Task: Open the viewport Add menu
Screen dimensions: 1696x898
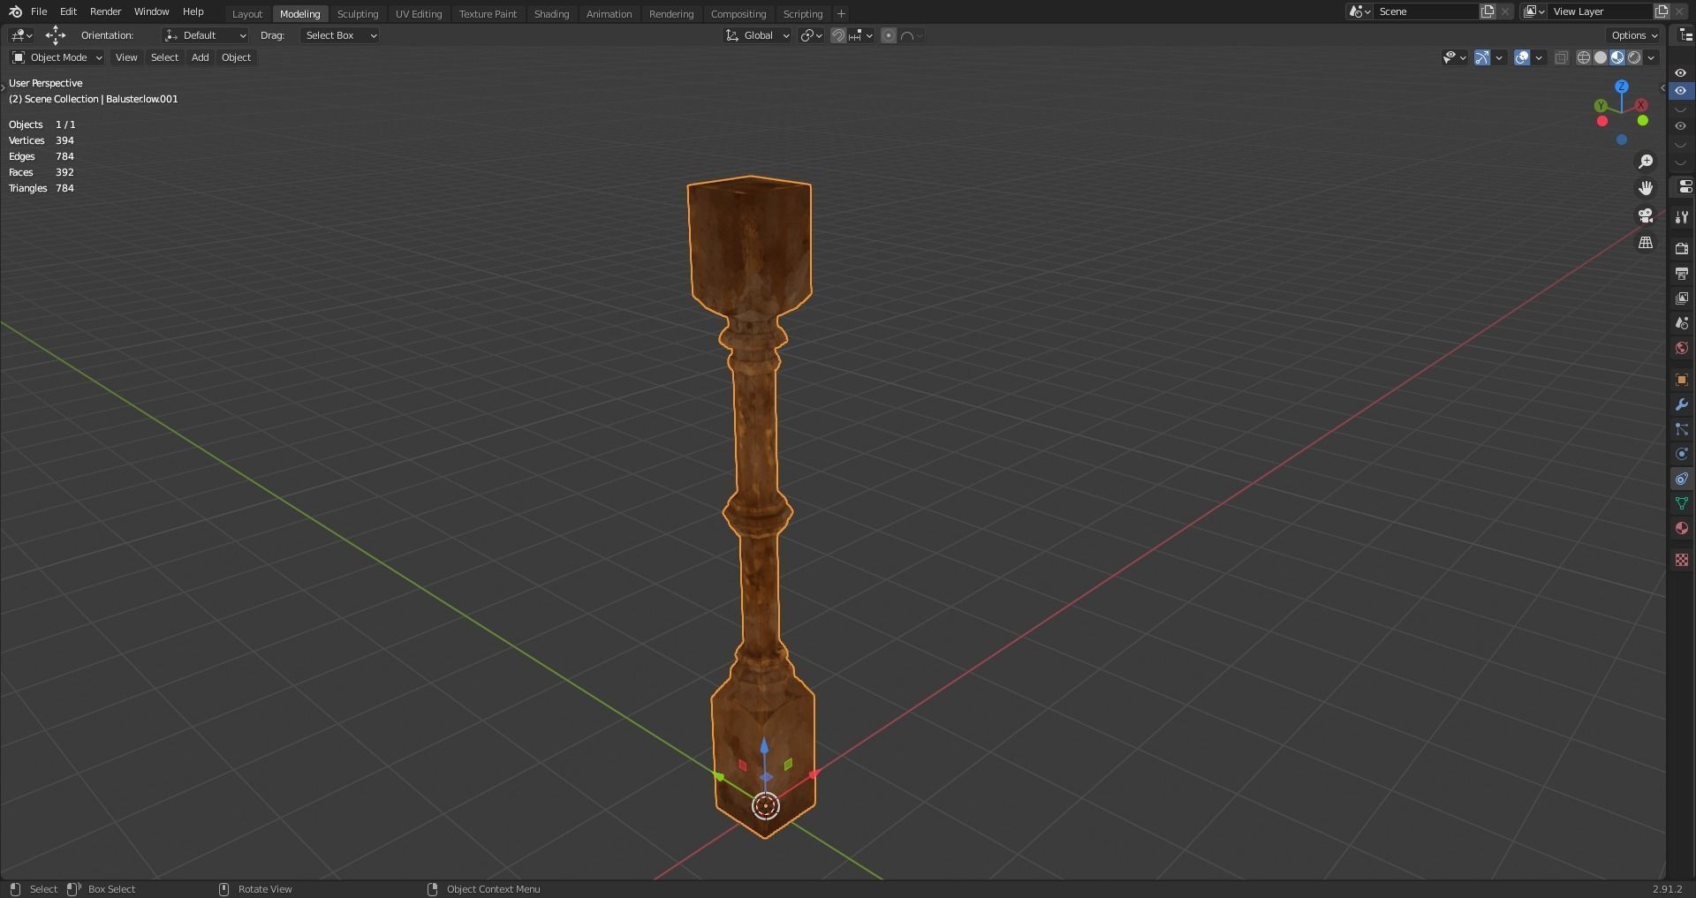Action: [x=201, y=57]
